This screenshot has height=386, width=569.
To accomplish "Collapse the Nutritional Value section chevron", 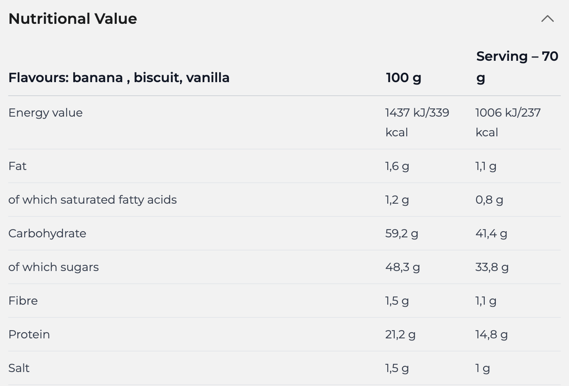I will click(x=547, y=18).
